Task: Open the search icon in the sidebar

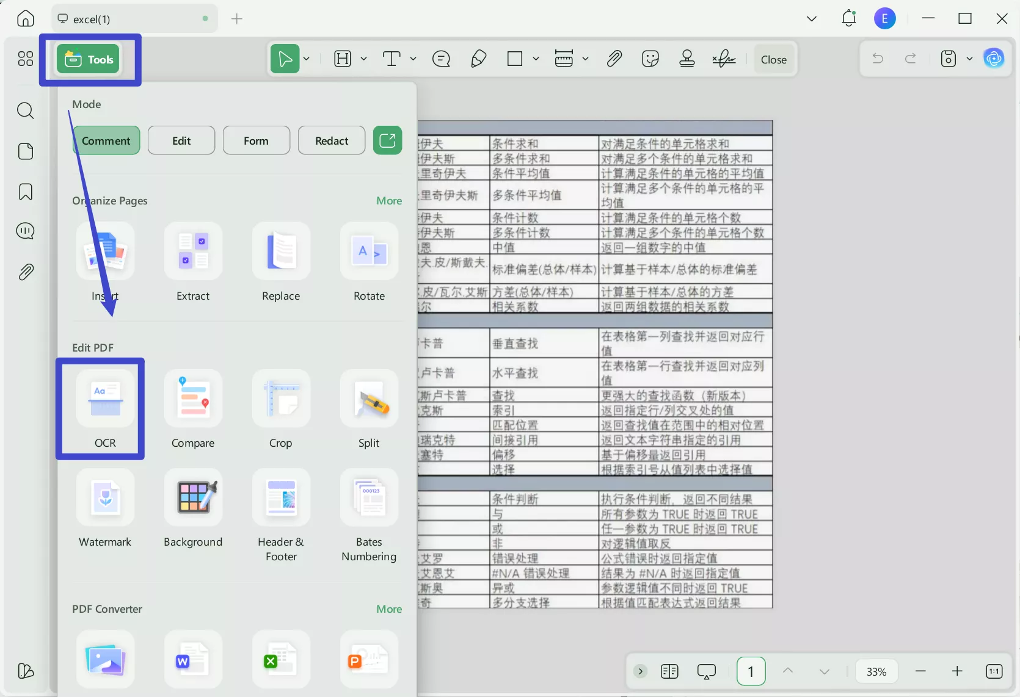Action: pyautogui.click(x=26, y=110)
